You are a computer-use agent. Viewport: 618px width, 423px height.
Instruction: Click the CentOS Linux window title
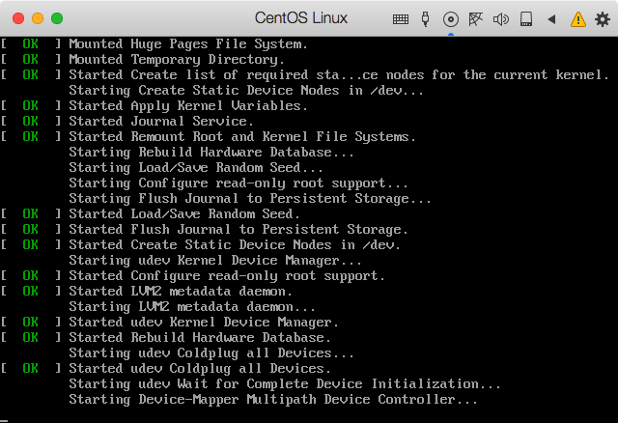coord(300,18)
